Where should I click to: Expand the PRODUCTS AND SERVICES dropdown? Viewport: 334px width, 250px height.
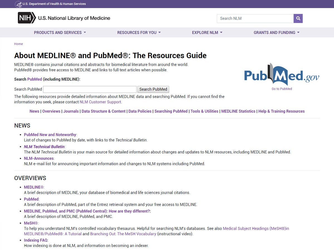(x=60, y=32)
